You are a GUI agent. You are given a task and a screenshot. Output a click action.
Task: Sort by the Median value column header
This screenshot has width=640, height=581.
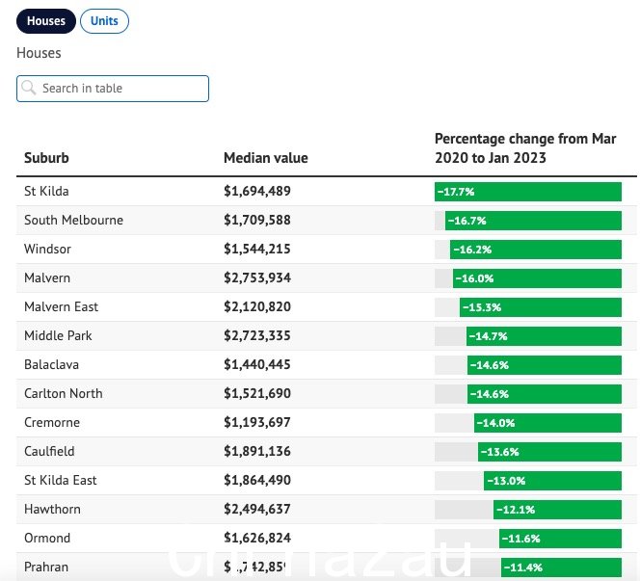tap(266, 158)
